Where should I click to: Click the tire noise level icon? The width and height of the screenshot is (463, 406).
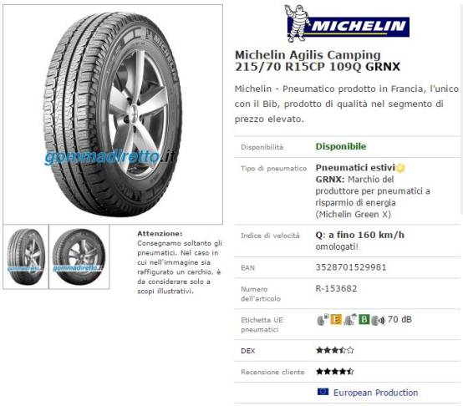[x=379, y=320]
